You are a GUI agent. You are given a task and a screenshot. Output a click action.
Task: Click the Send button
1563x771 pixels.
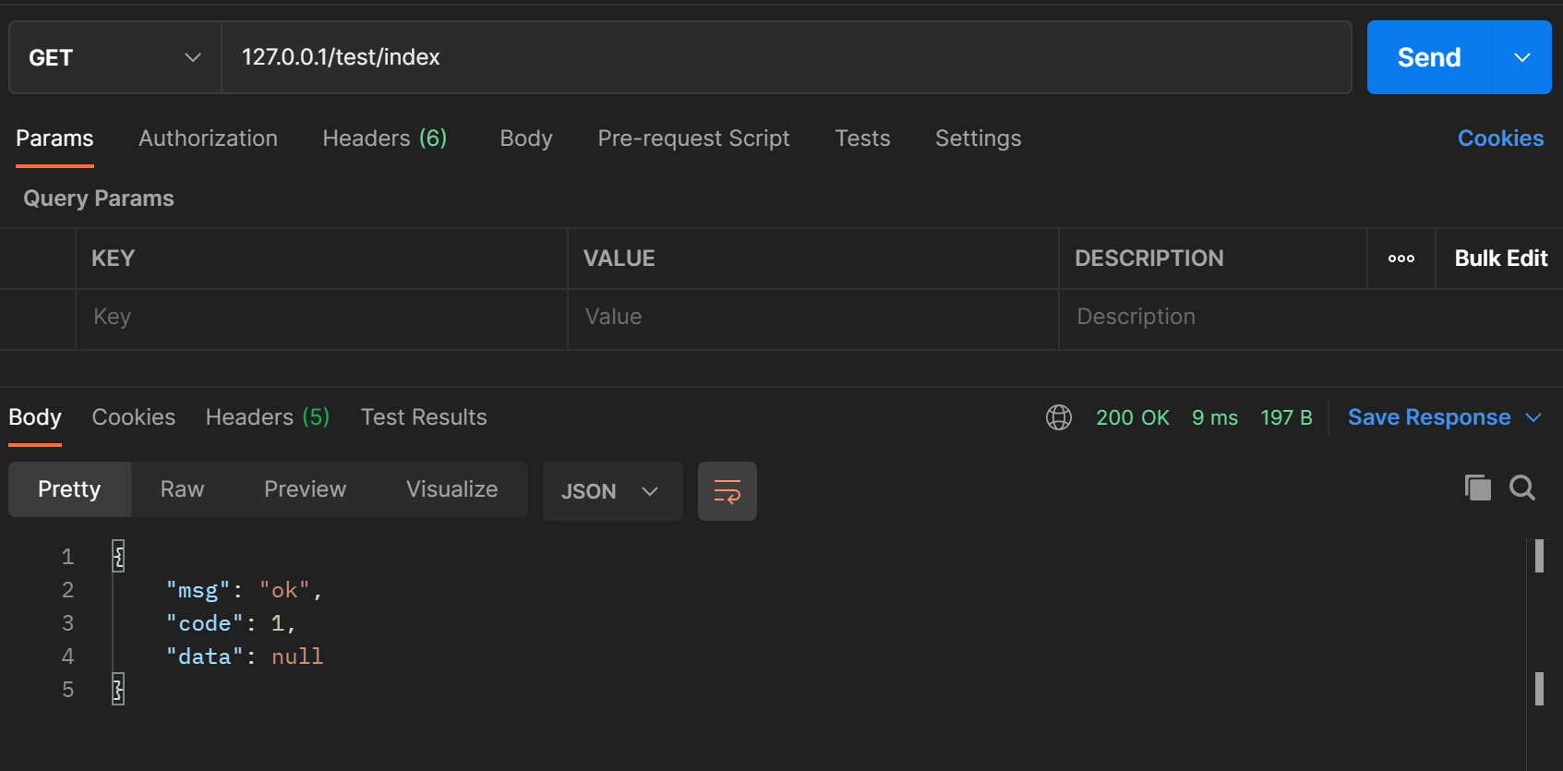coord(1428,57)
